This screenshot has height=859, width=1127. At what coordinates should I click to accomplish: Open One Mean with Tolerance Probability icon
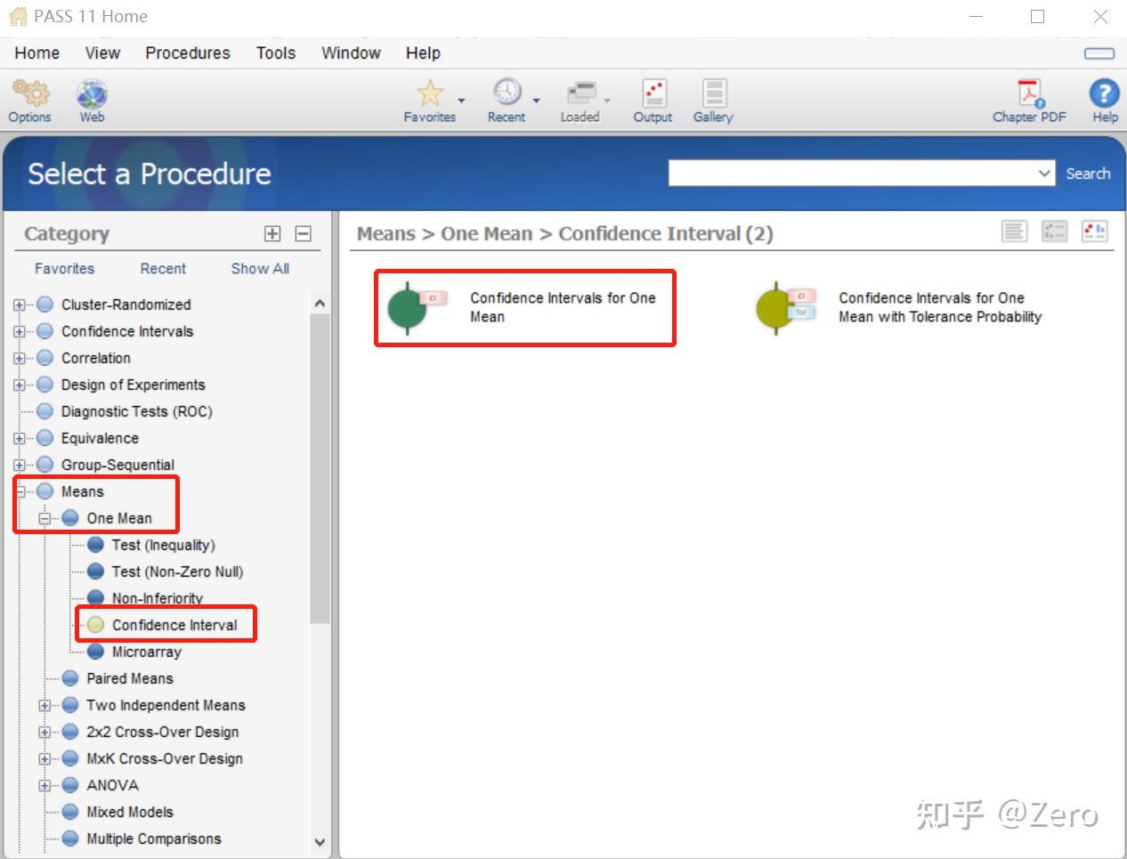[785, 307]
